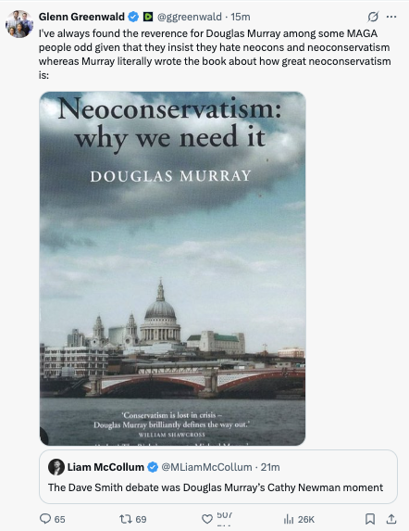The width and height of the screenshot is (409, 531).
Task: Open the three-dot more options menu
Action: [x=391, y=17]
